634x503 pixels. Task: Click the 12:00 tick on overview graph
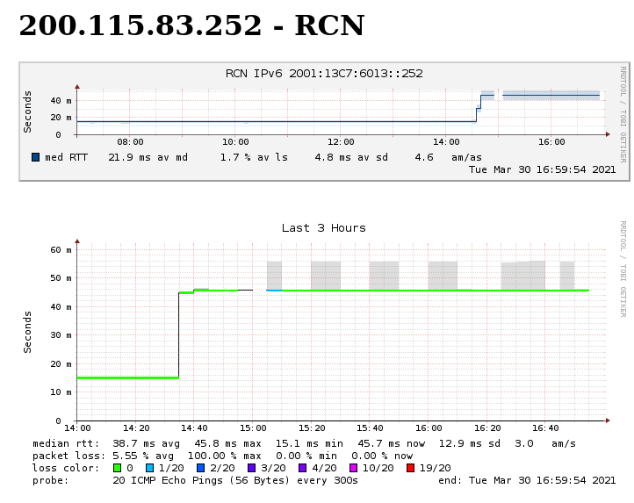pos(341,141)
